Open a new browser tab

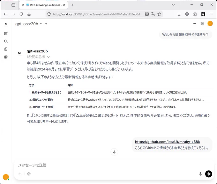(72, 5)
